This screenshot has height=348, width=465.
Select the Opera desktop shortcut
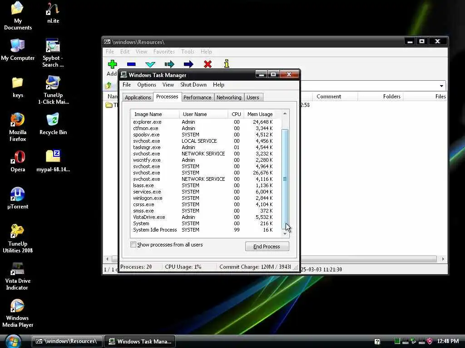point(18,161)
